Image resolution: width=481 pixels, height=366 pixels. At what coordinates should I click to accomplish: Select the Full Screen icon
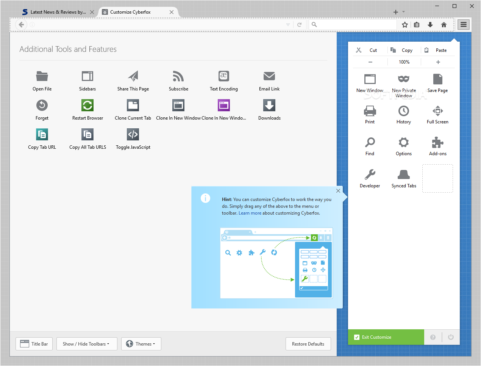(438, 111)
